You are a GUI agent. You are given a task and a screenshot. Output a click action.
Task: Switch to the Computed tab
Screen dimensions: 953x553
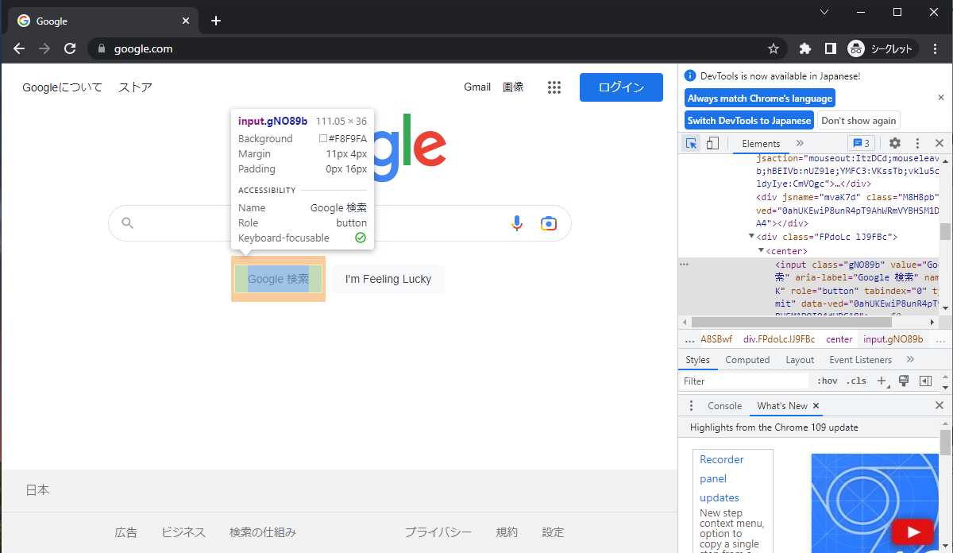[747, 359]
